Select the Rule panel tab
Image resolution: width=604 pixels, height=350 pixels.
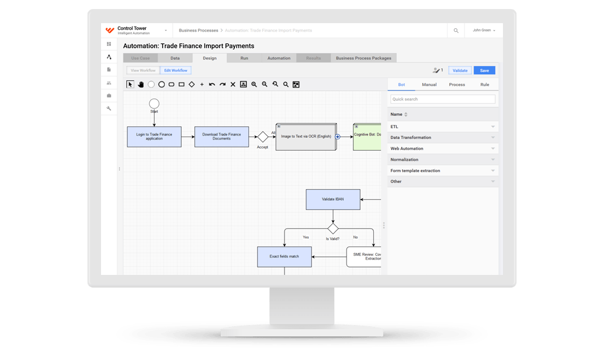click(x=484, y=85)
